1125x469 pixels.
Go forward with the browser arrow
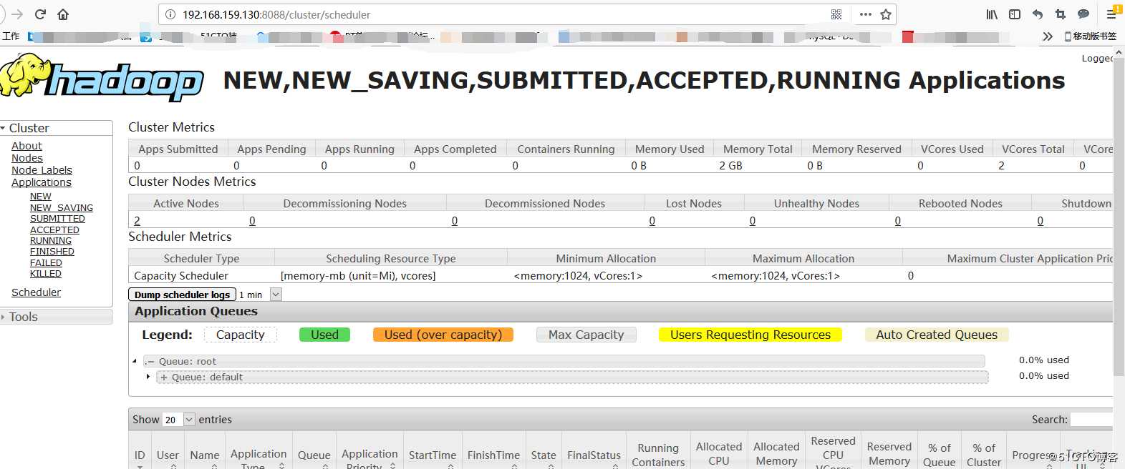pos(17,14)
